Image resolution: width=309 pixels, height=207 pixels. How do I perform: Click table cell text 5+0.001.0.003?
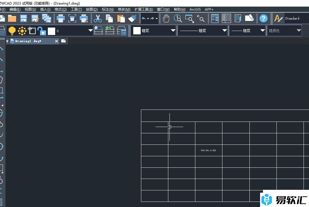coord(208,151)
